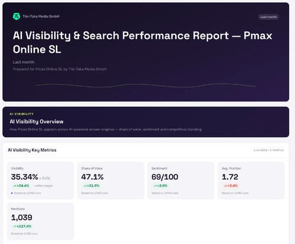This screenshot has width=295, height=244.
Task: Click the Last month badge in header
Action: click(268, 17)
